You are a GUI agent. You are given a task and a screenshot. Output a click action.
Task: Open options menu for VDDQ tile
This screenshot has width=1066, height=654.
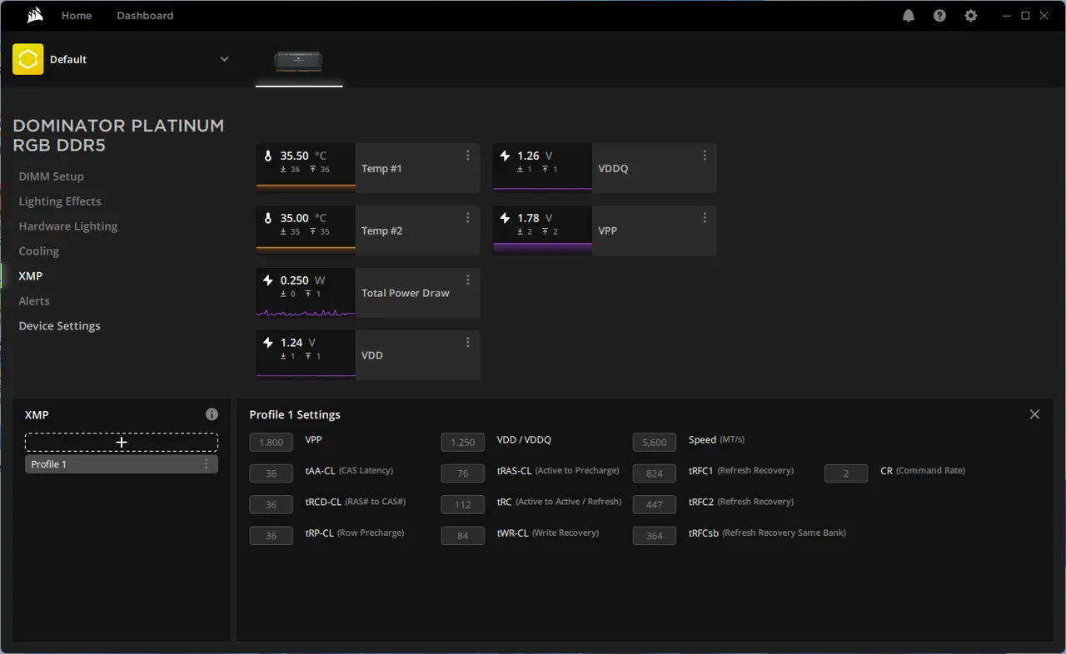(705, 156)
